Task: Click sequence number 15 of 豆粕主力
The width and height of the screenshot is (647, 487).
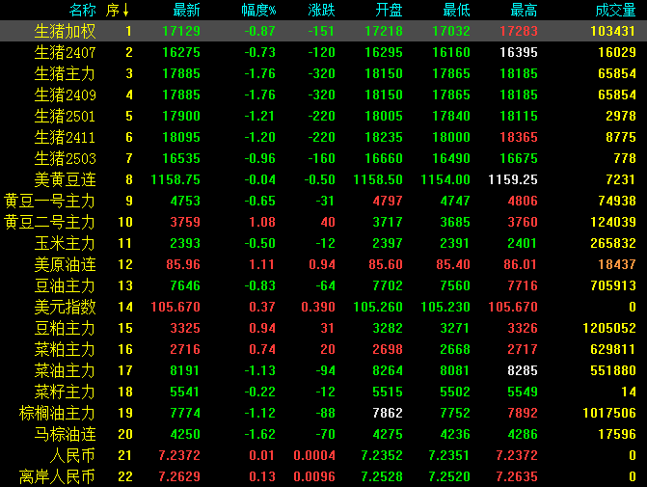Action: coord(125,328)
